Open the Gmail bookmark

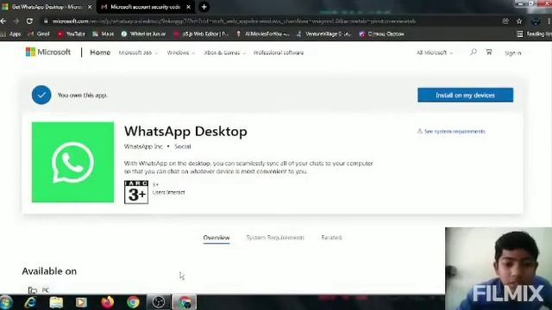point(39,34)
